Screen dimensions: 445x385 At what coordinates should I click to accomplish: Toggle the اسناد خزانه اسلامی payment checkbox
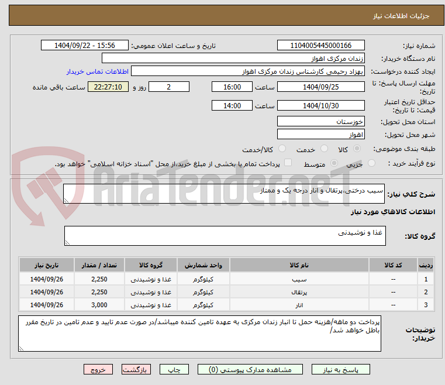click(x=288, y=163)
